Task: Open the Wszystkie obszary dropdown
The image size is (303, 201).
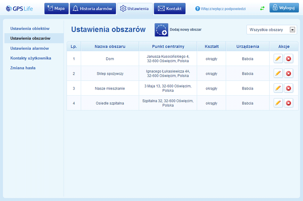Action: 272,30
